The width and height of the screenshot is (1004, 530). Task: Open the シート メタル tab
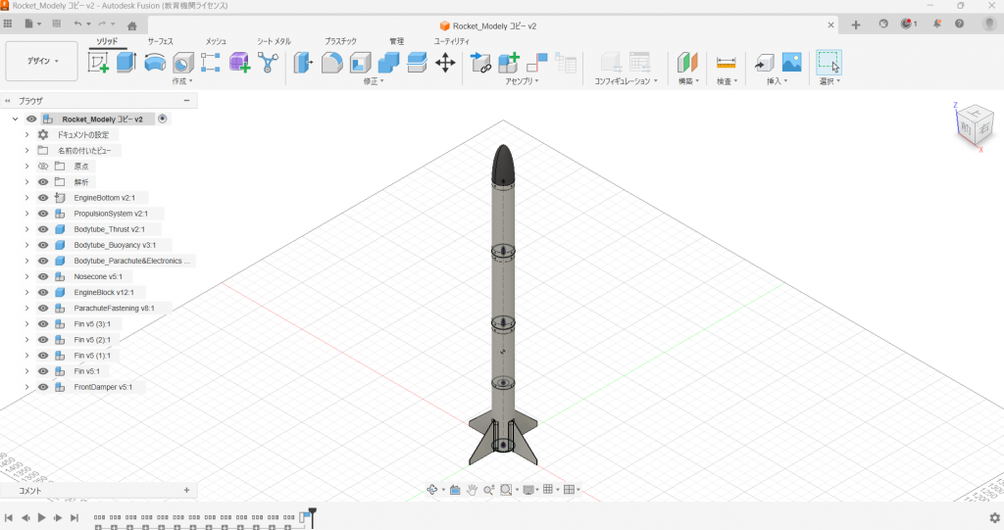pos(273,41)
